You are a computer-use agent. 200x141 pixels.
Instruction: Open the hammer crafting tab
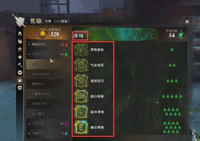pyautogui.click(x=20, y=65)
